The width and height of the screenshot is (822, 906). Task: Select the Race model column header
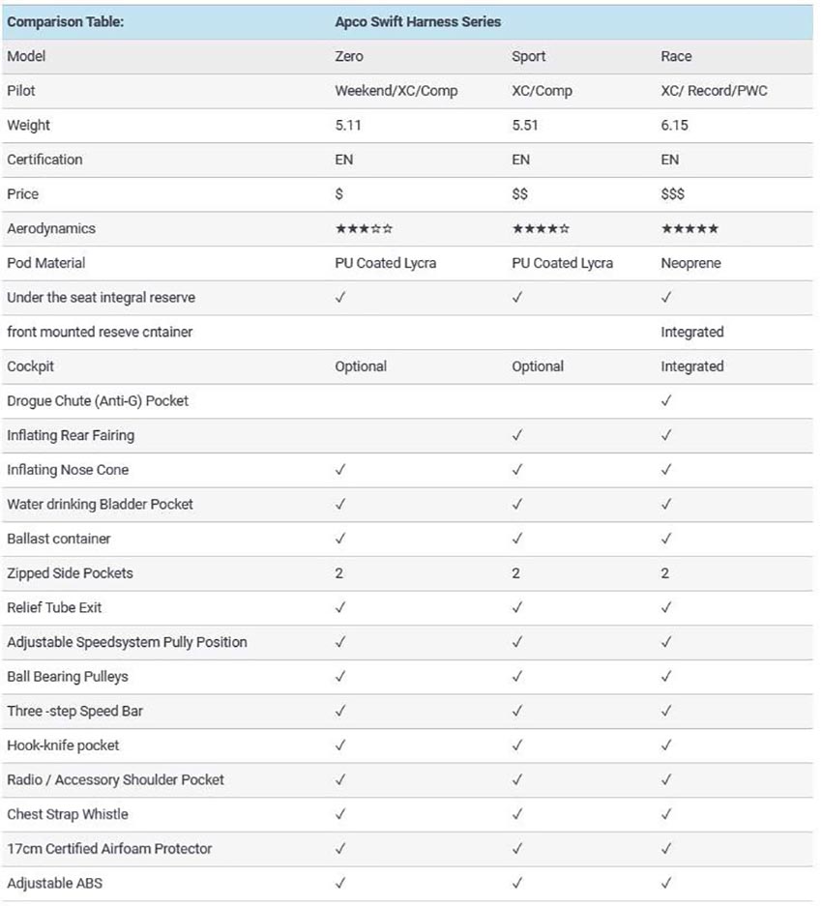(676, 56)
